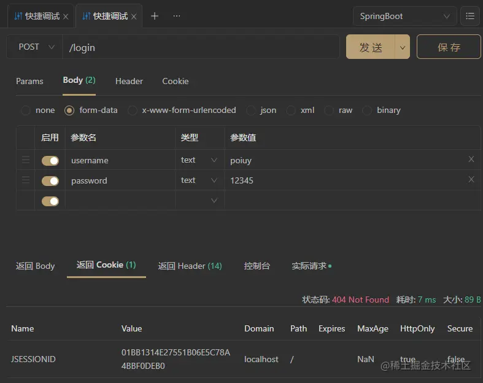Click the 7 ms elapsed time

click(427, 300)
